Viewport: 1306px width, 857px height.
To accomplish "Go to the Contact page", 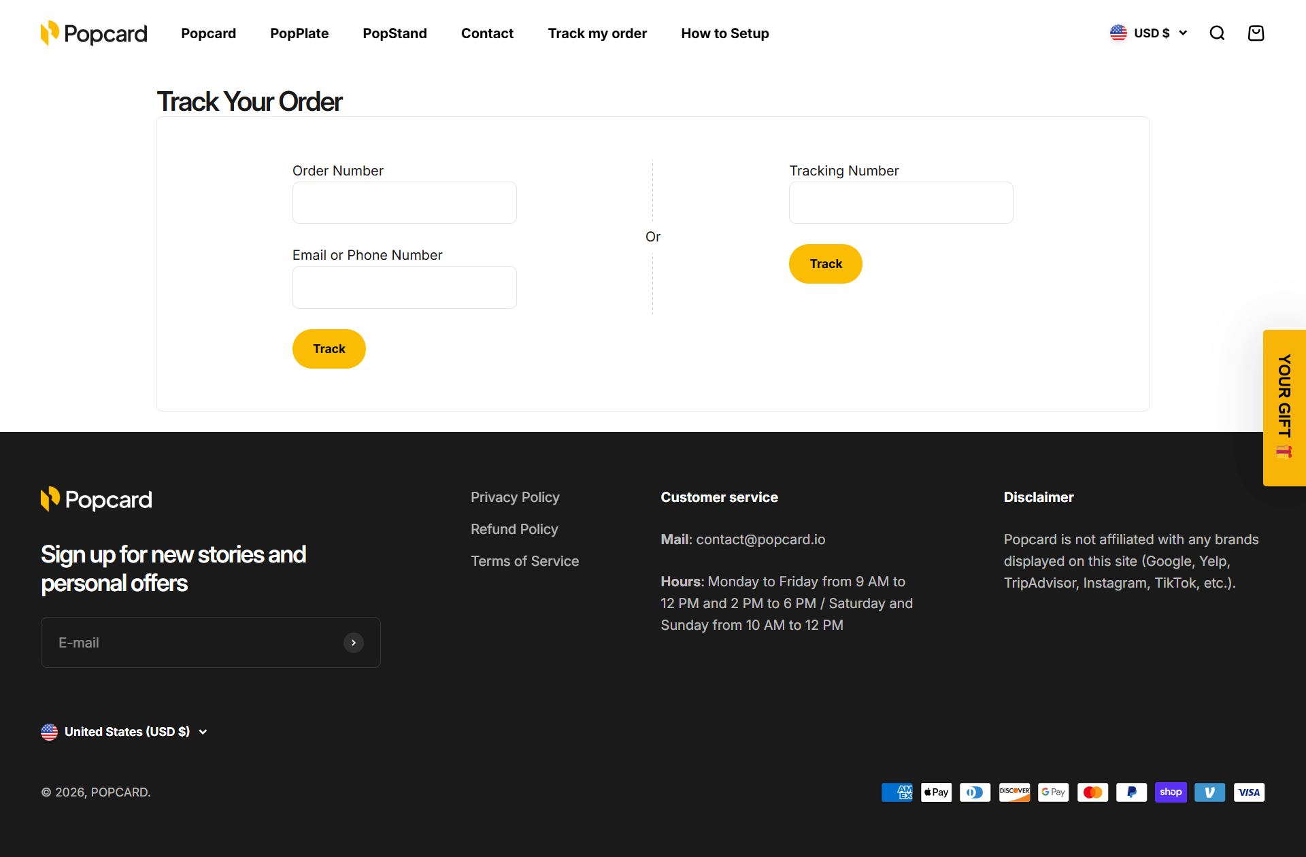I will (x=487, y=33).
